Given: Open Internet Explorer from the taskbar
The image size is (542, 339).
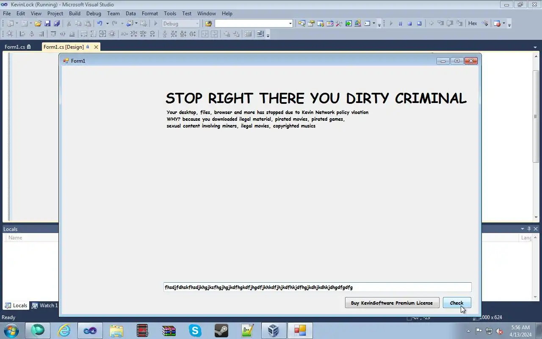Looking at the screenshot, I should click(64, 330).
